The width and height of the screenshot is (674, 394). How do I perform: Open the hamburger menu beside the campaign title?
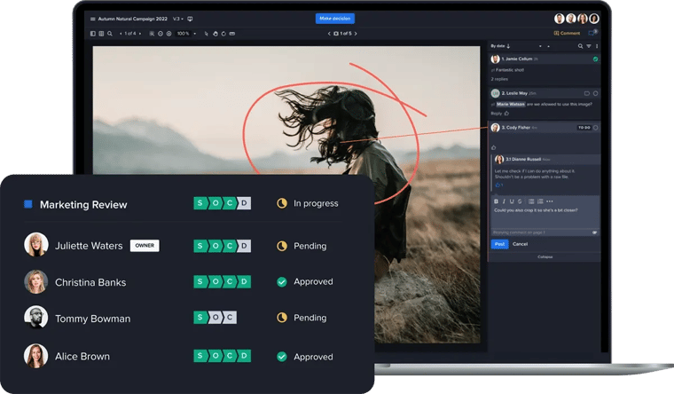click(92, 19)
